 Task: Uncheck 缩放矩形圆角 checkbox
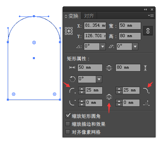[x=68, y=116]
